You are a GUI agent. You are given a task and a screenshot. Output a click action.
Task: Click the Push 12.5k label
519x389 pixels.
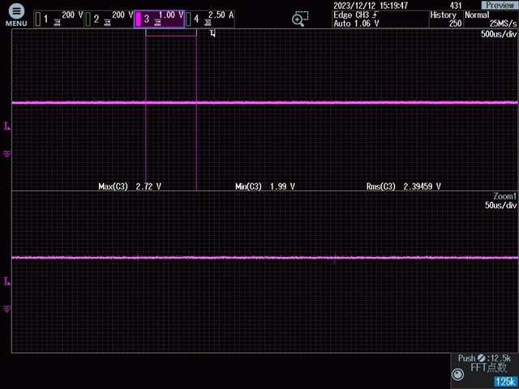(x=485, y=358)
